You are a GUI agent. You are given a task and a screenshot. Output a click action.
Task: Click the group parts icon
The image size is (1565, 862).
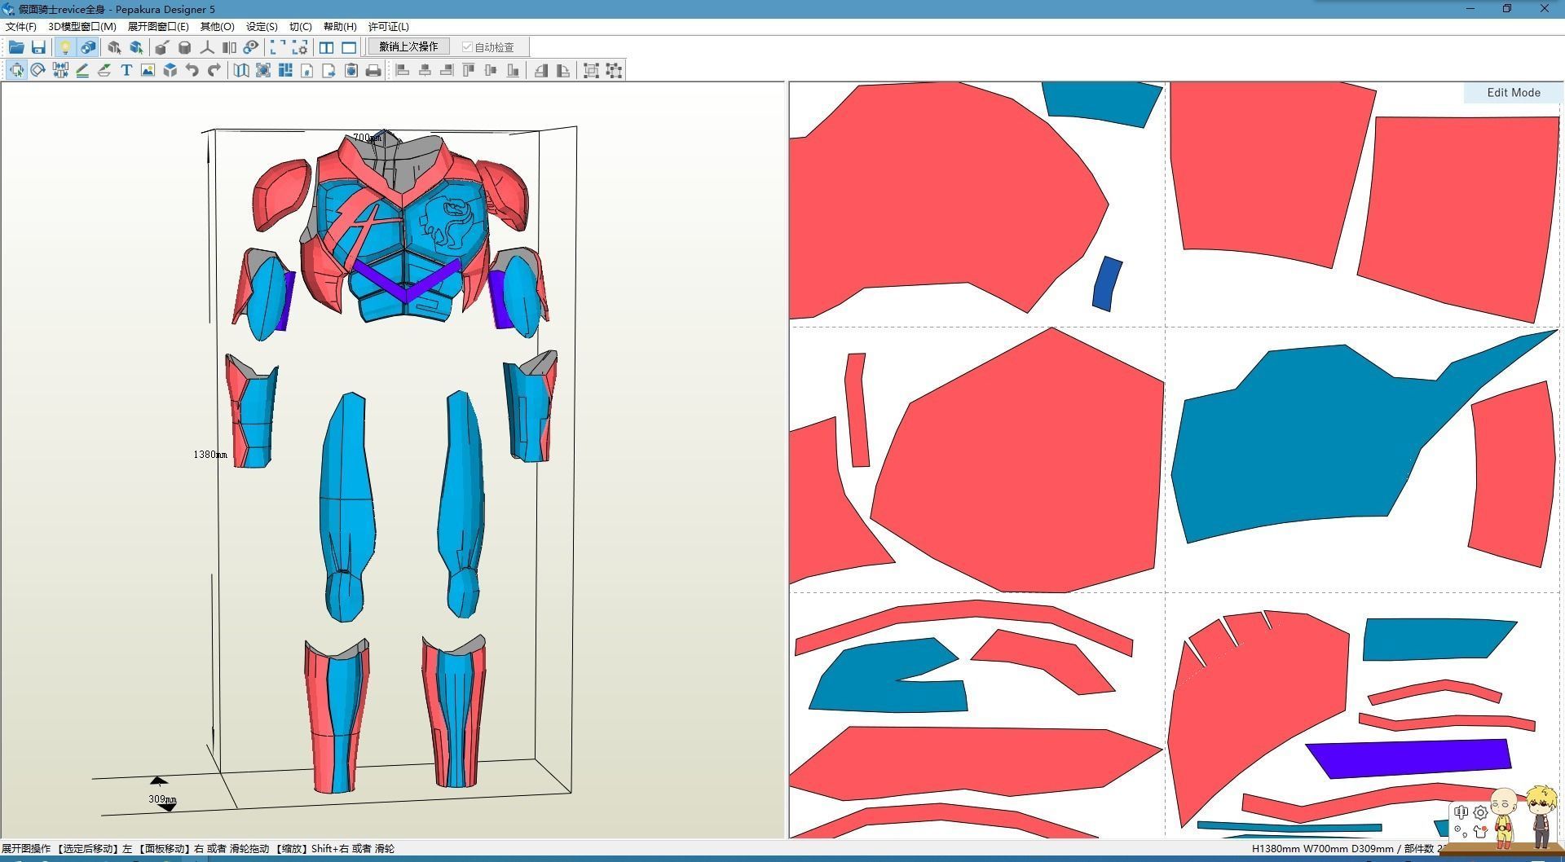click(x=592, y=70)
